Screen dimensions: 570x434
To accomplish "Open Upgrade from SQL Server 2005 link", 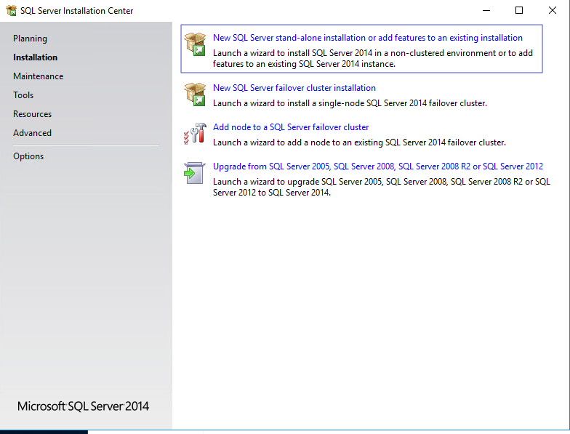I will coord(378,166).
